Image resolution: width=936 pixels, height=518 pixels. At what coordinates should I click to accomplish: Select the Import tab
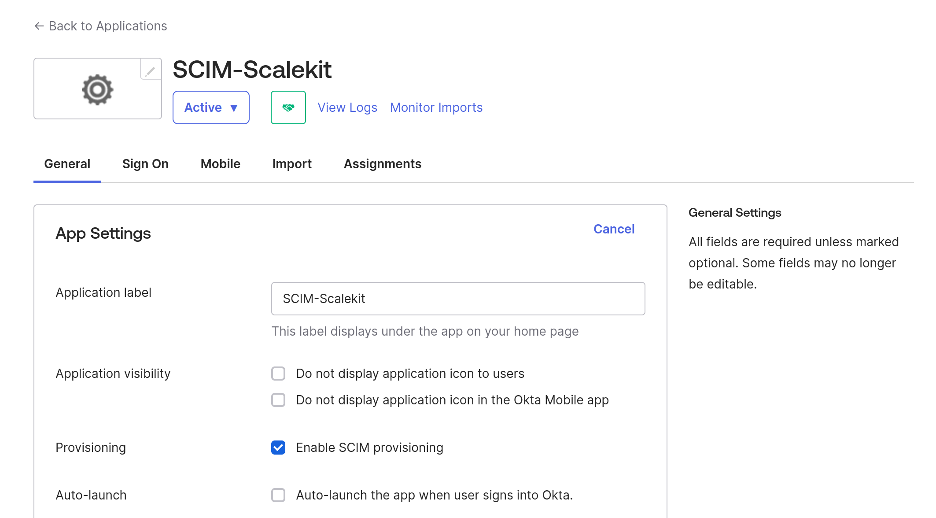tap(292, 164)
